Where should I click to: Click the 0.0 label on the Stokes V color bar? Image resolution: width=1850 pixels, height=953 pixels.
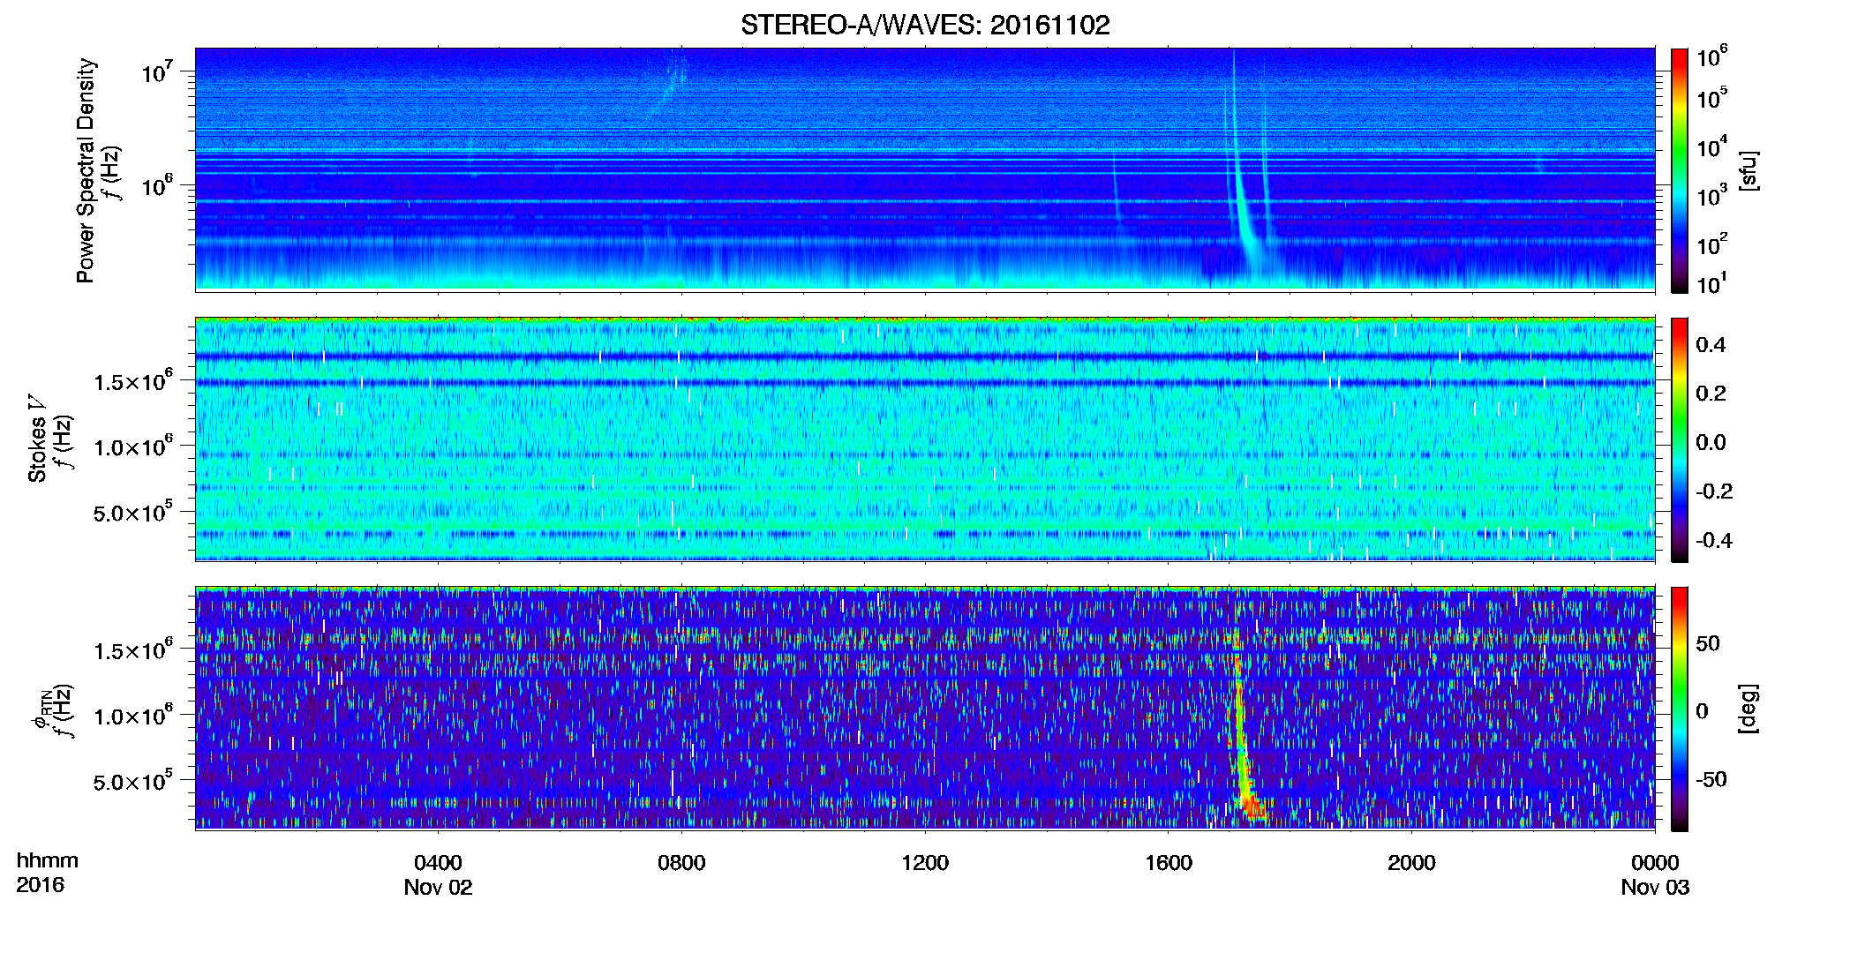pos(1711,442)
